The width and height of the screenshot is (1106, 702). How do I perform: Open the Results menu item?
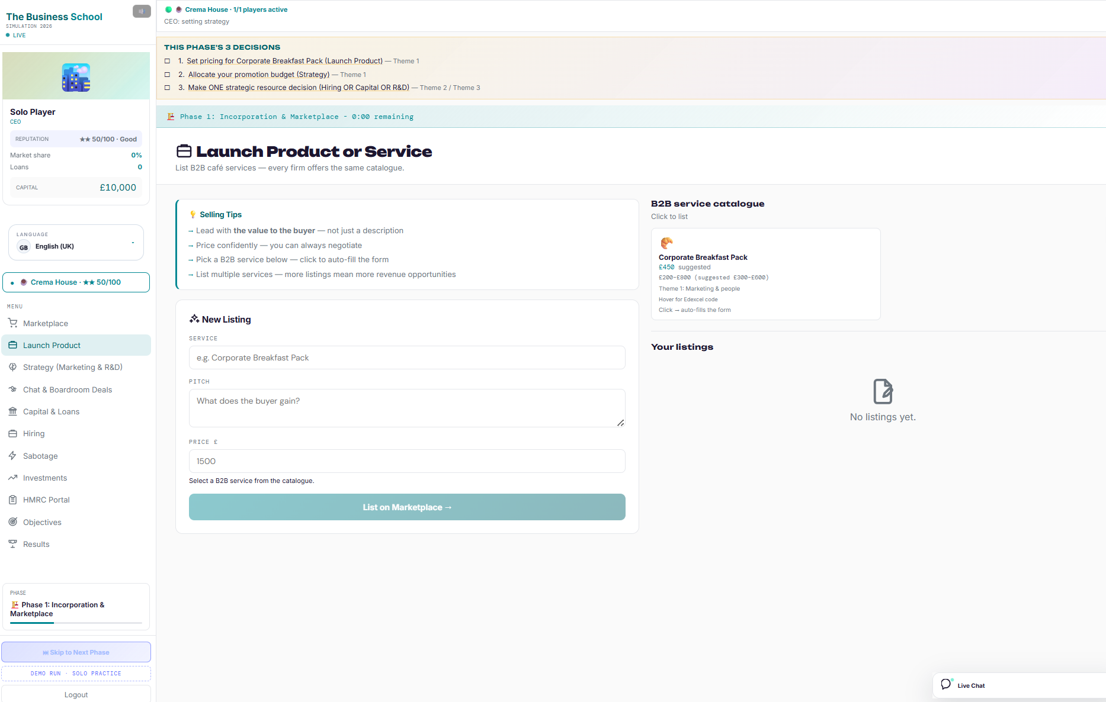(x=76, y=544)
